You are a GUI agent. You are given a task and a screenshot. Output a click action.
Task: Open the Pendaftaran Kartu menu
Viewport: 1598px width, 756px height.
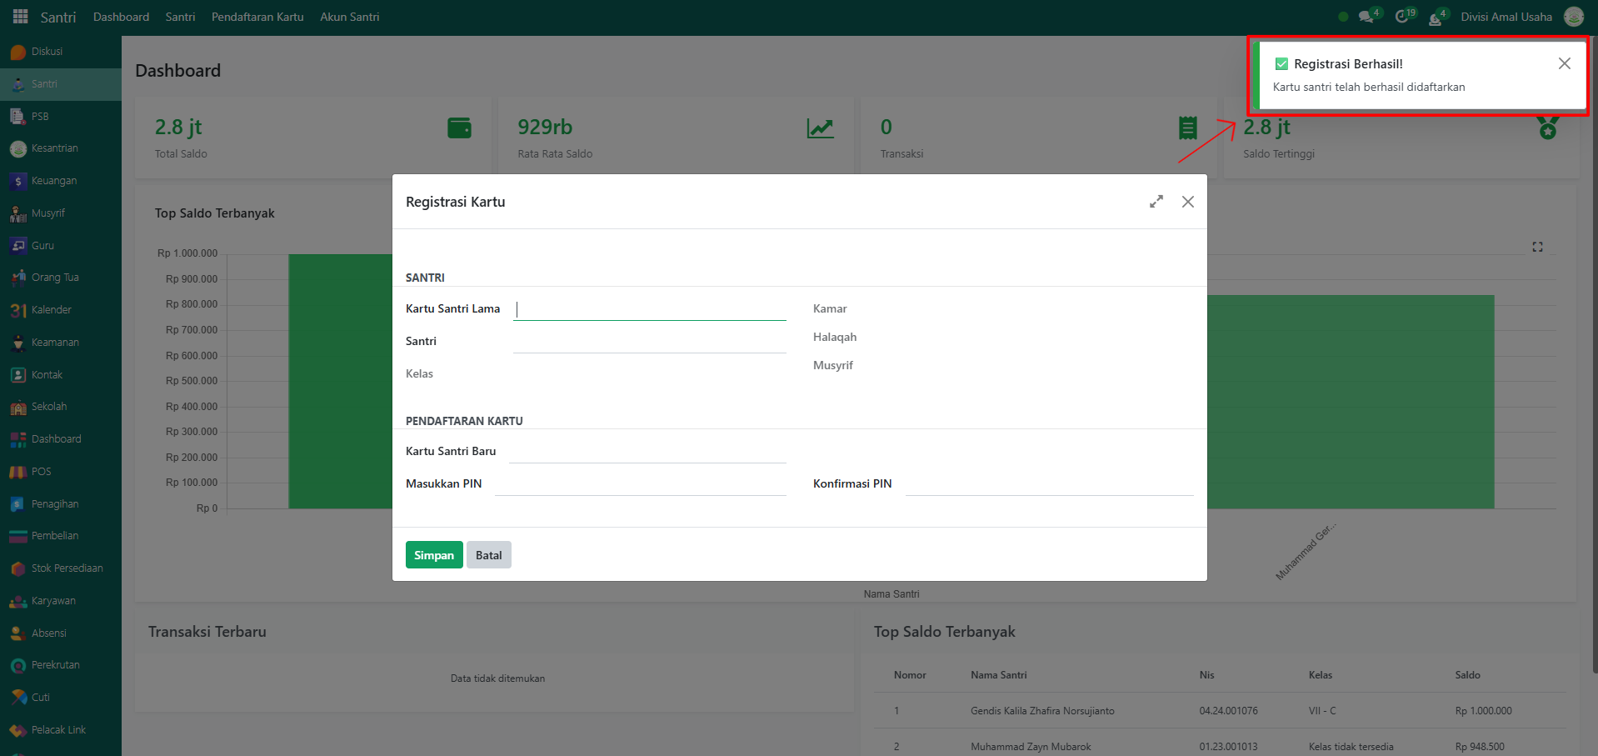(257, 17)
